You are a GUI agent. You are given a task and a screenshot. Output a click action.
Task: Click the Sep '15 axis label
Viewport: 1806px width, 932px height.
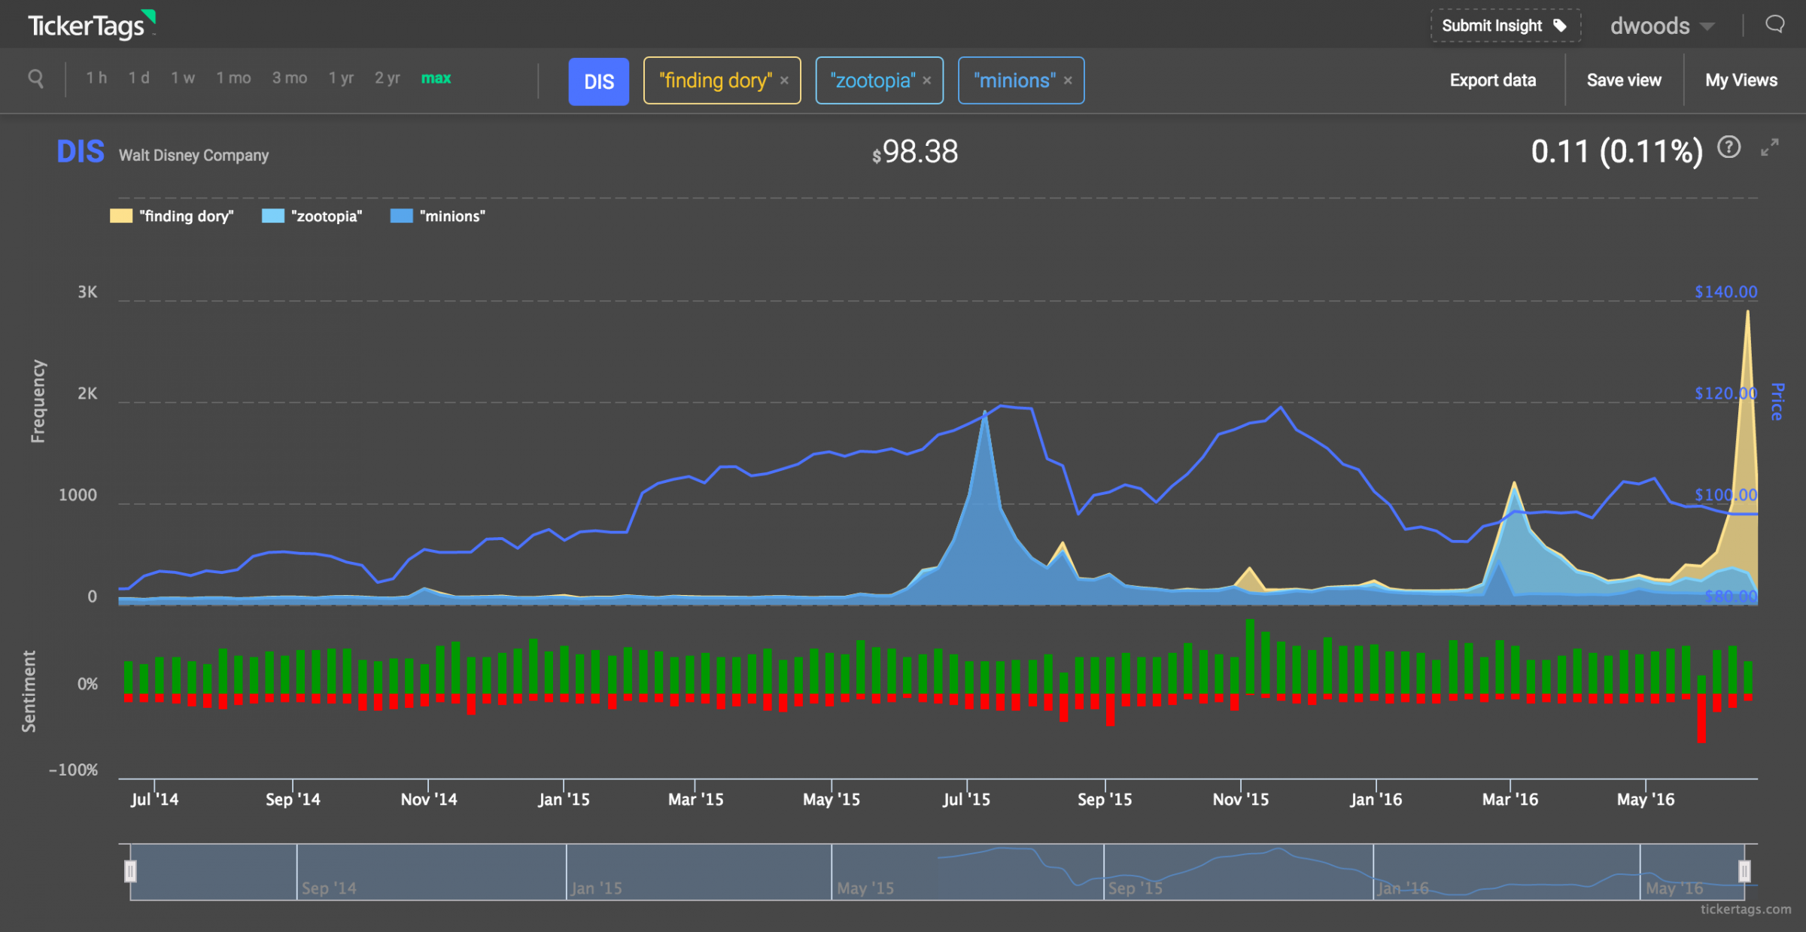pyautogui.click(x=1104, y=800)
